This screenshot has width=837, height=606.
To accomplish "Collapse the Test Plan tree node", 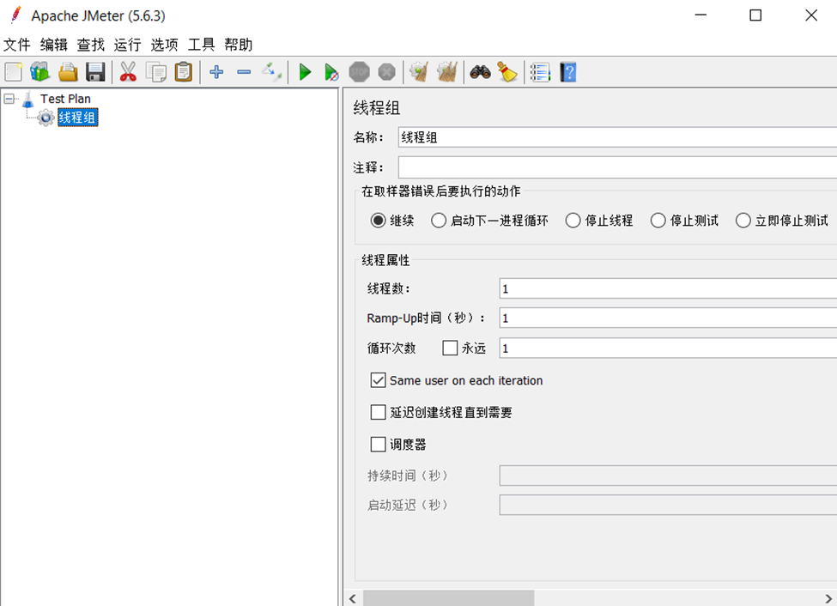I will [x=9, y=99].
